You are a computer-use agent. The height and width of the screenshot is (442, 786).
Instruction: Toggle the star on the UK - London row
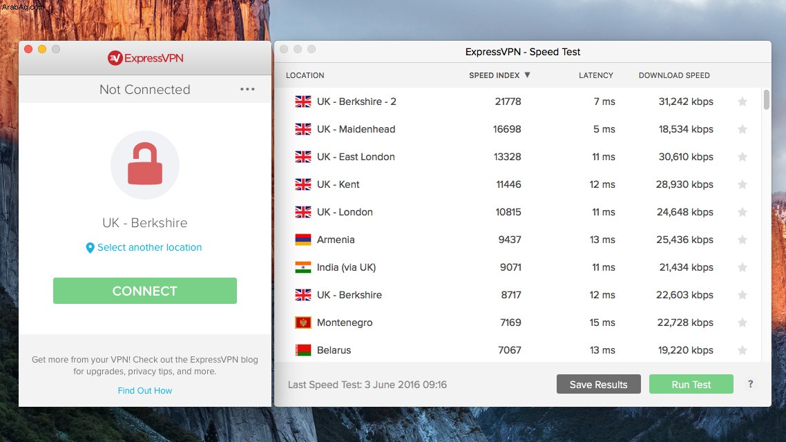tap(742, 212)
